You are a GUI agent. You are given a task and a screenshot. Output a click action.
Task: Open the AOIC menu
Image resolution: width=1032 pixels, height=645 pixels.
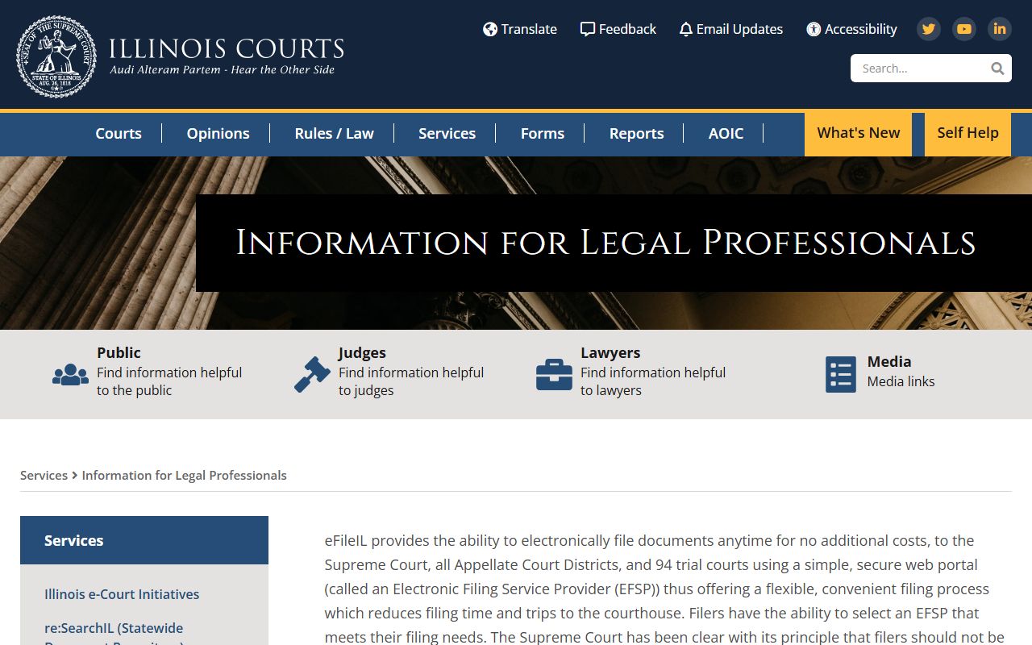tap(726, 134)
